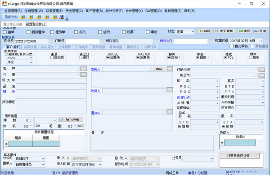Tick the 税票 checkbox
Screen dimensions: 270x175
click(x=124, y=32)
